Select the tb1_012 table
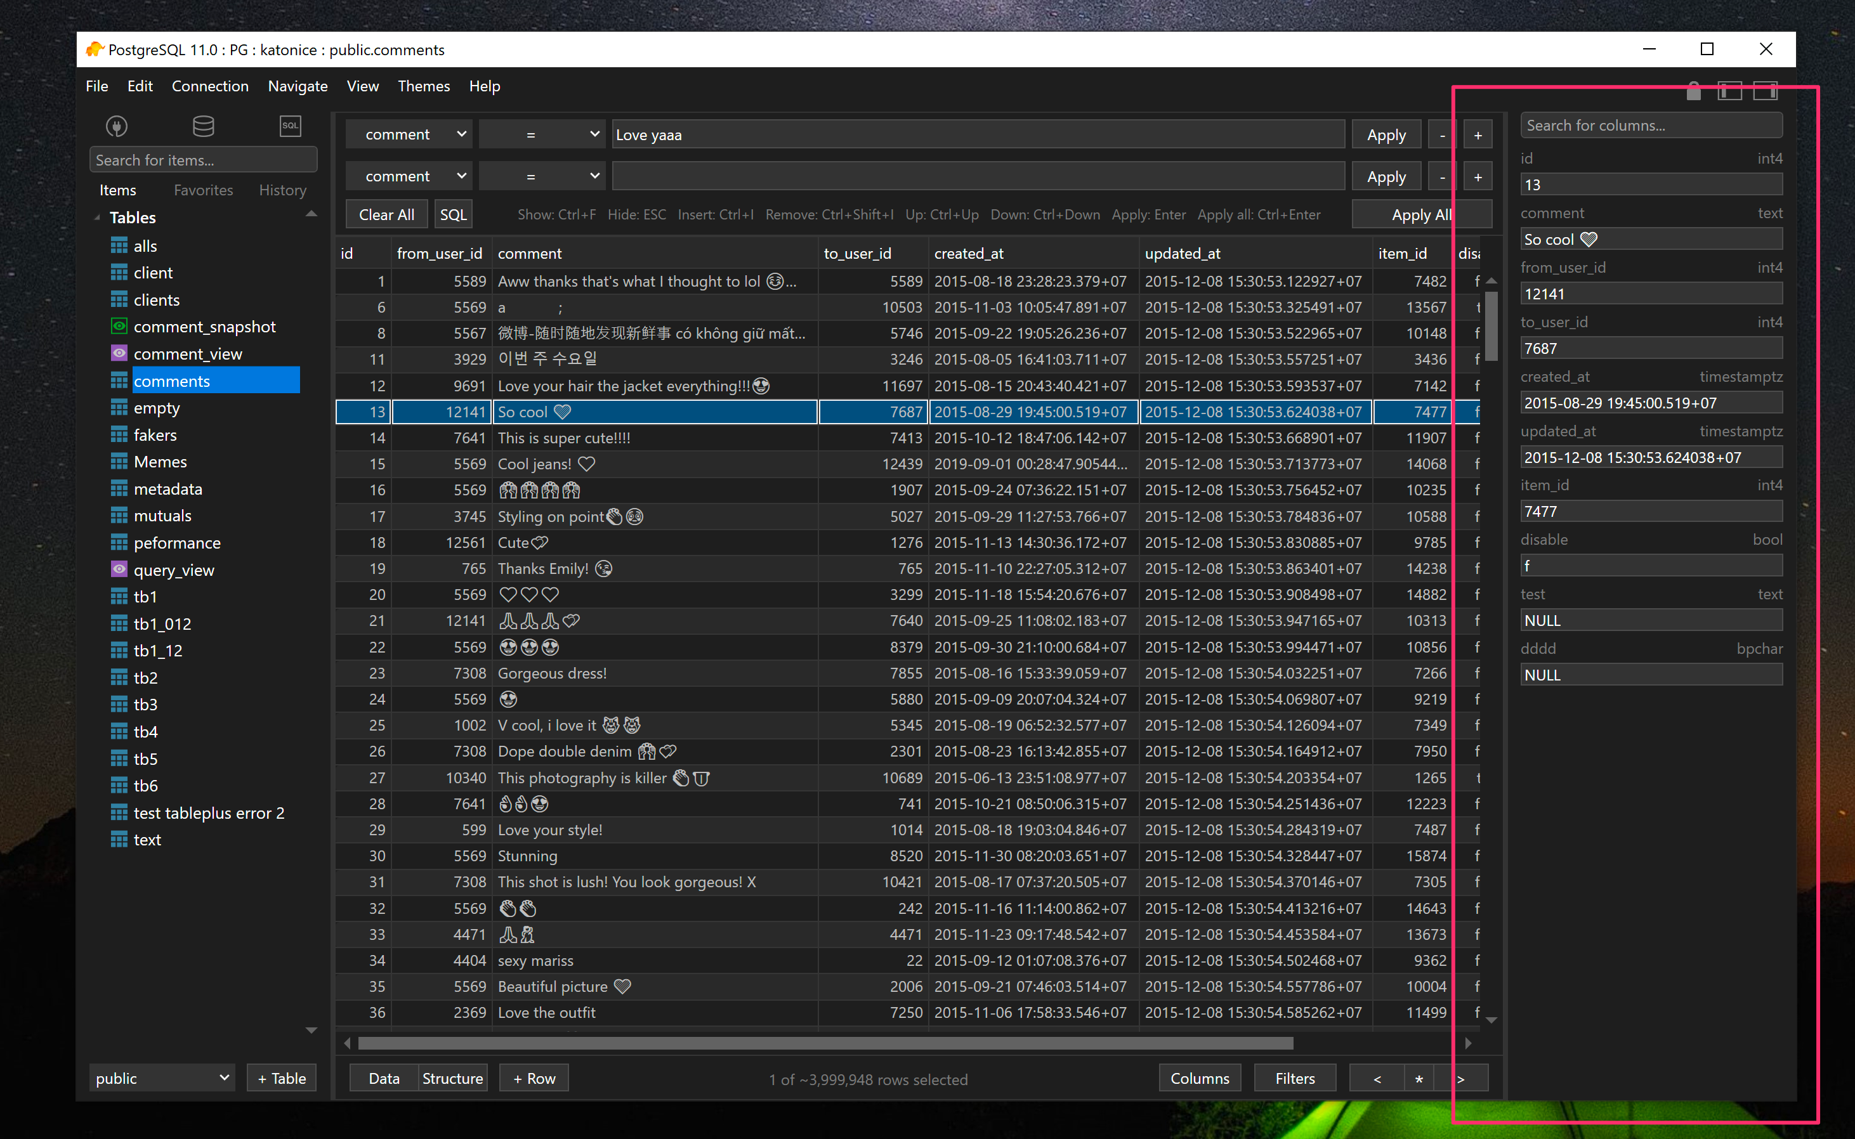Viewport: 1855px width, 1139px height. coord(162,624)
